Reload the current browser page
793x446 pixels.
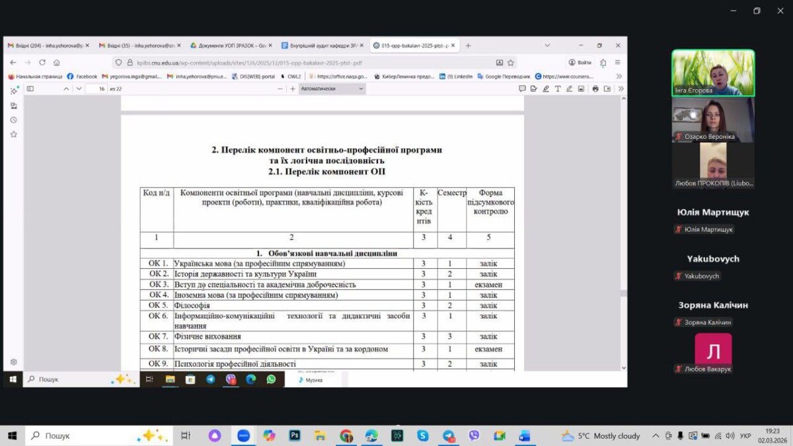click(42, 62)
